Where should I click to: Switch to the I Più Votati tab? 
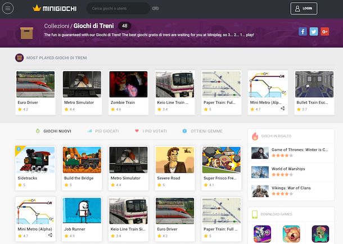151,131
